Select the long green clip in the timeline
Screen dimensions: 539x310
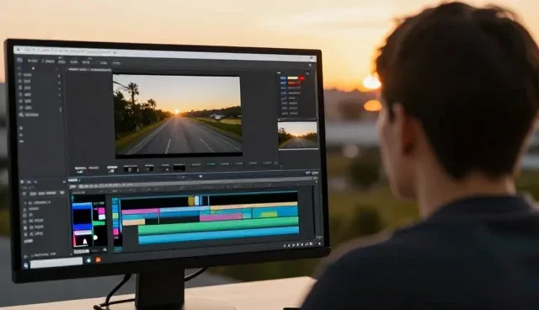[218, 227]
